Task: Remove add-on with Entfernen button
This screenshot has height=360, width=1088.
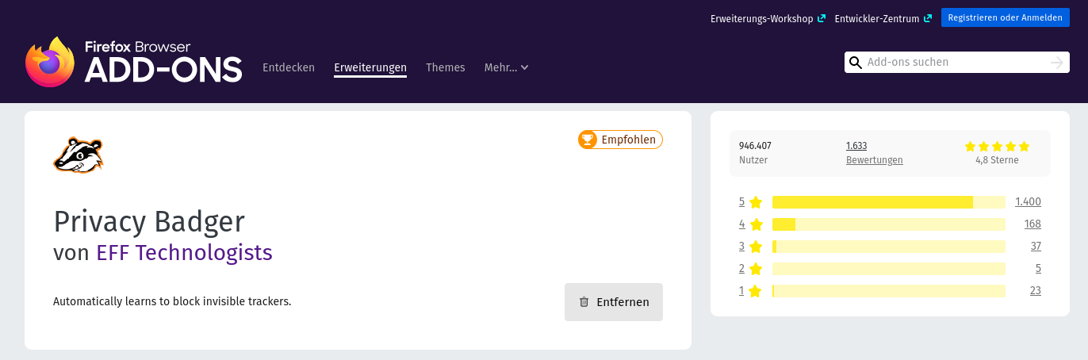Action: point(614,302)
